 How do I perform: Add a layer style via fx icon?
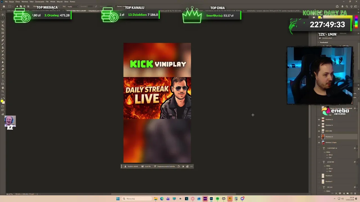point(336,193)
